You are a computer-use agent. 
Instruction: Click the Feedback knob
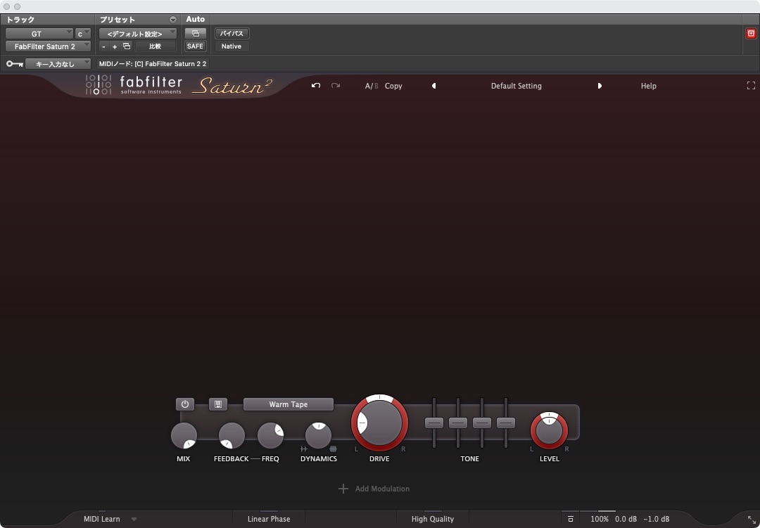coord(232,435)
